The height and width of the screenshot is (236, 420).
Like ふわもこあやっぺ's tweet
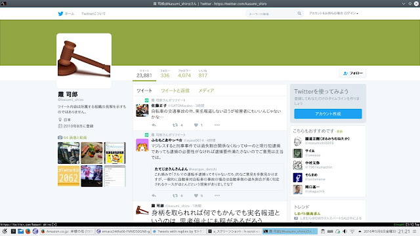coord(196,195)
